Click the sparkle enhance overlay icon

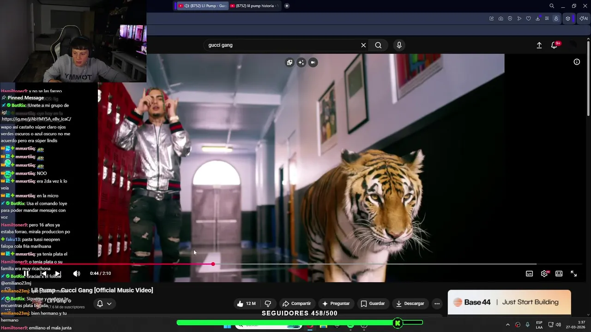pos(301,62)
